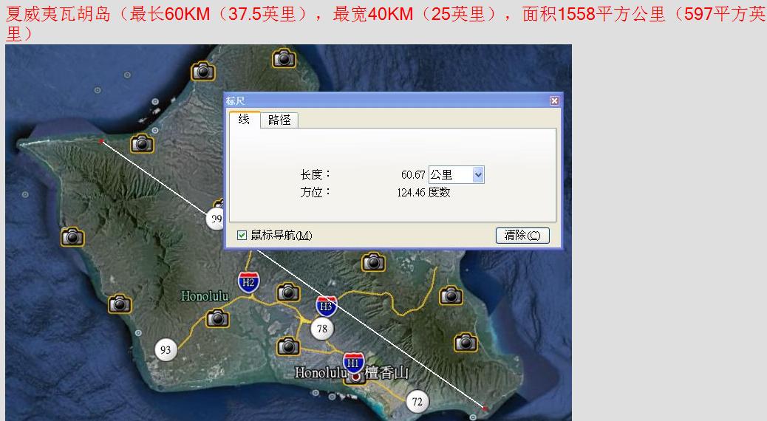Click the route 99 highway marker
This screenshot has width=767, height=421.
pos(216,219)
